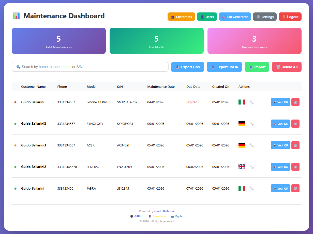View QR for the iPhone 13 Pro entry
Screen dimensions: 313x234
coord(280,102)
